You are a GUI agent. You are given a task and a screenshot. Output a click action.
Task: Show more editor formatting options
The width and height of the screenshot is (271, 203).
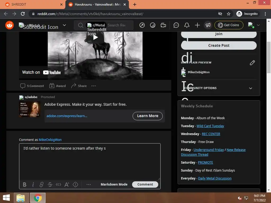coord(89,184)
